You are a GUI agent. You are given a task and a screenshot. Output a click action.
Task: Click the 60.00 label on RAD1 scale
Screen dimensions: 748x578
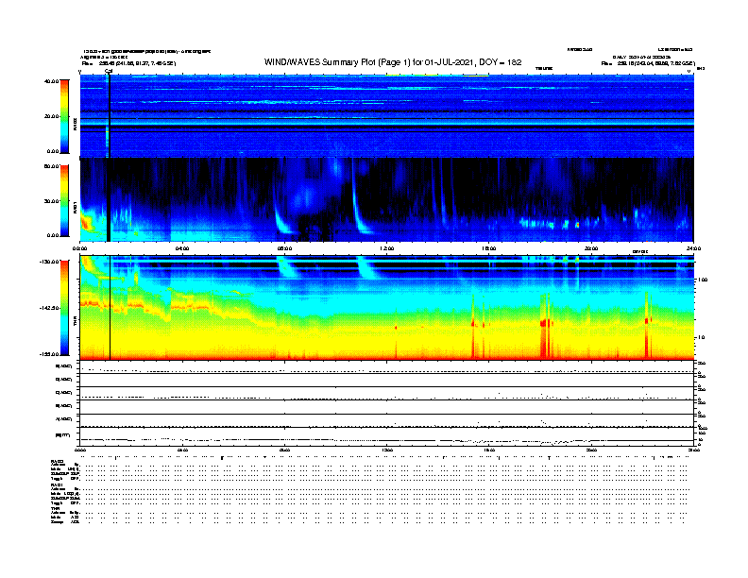pyautogui.click(x=51, y=166)
